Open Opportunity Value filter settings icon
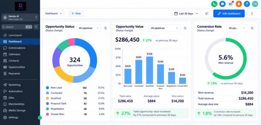Viewport: 261px width, 125px height. coord(185,28)
